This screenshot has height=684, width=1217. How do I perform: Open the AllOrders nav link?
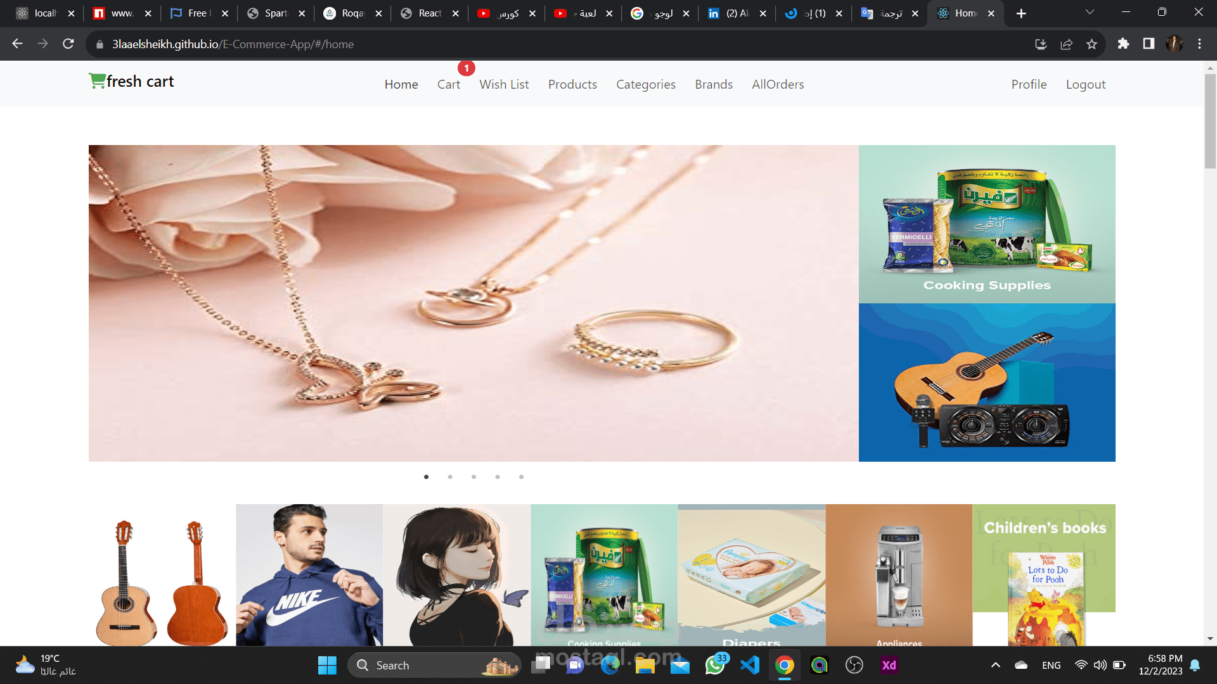[778, 84]
